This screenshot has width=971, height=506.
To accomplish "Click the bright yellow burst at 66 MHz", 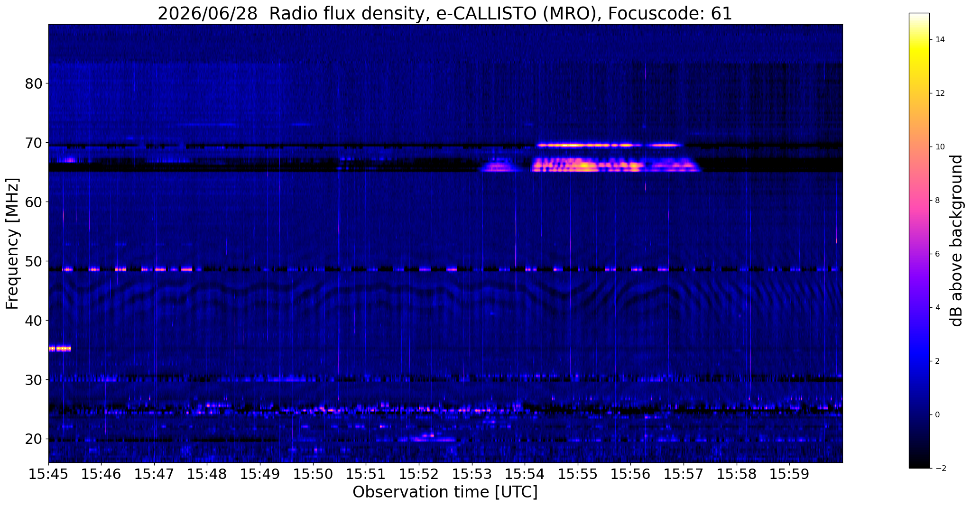I will 588,165.
